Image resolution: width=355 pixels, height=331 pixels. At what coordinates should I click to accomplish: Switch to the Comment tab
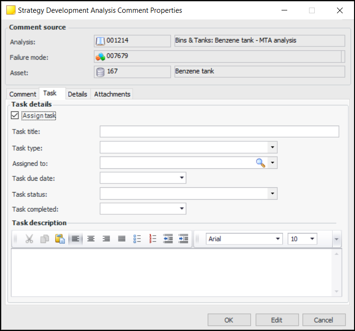23,94
